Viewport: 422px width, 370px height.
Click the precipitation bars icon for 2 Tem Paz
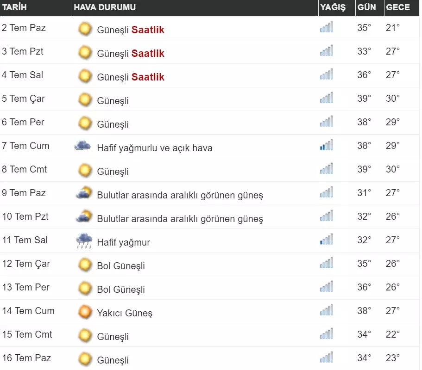pyautogui.click(x=326, y=28)
